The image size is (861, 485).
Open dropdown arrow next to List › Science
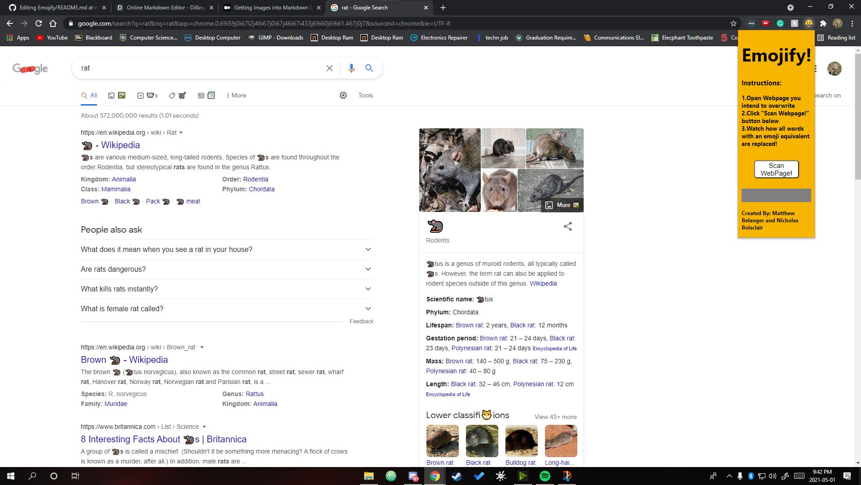pyautogui.click(x=204, y=427)
